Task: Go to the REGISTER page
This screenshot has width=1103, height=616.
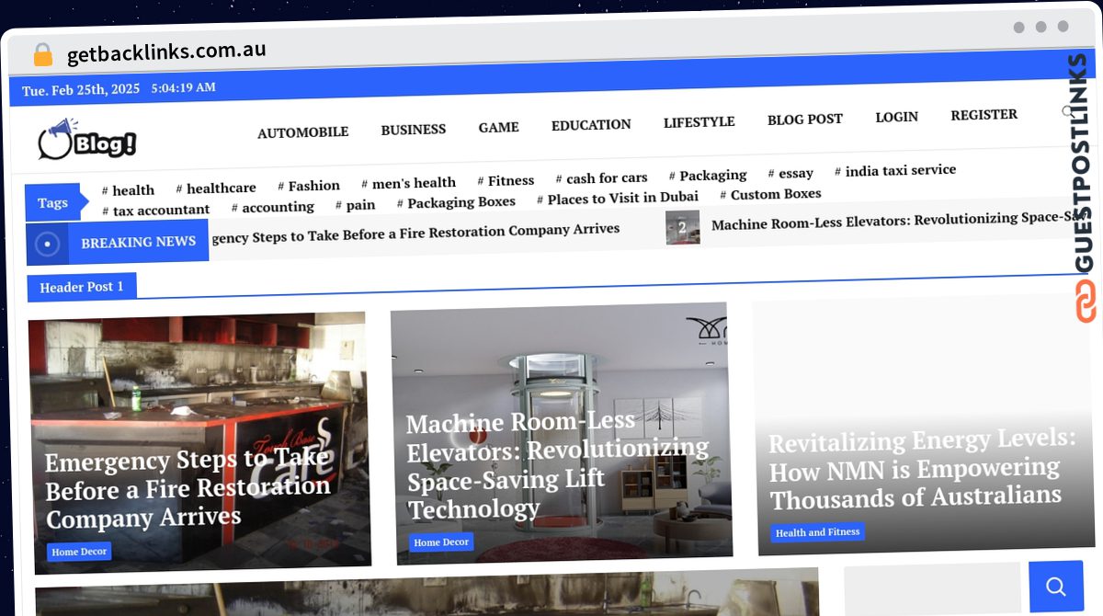Action: (984, 115)
